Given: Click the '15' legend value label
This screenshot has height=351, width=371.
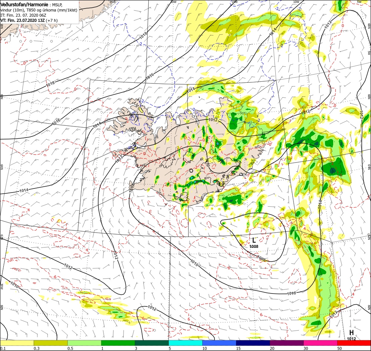Looking at the screenshot, I should (x=238, y=348).
